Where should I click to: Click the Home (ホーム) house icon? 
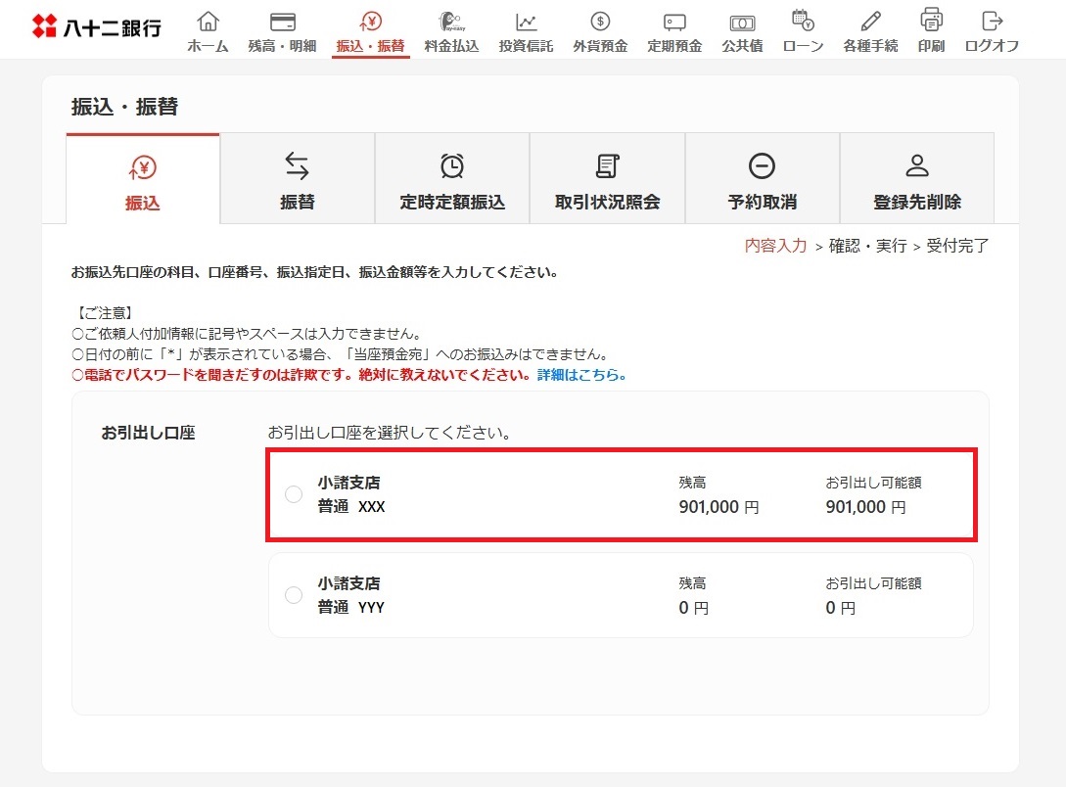click(x=208, y=23)
